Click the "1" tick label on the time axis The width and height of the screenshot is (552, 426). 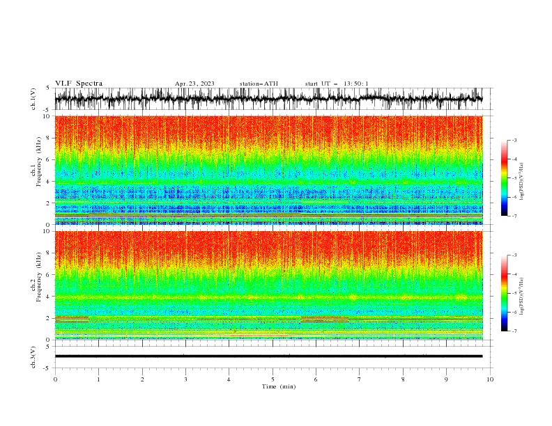(x=98, y=379)
